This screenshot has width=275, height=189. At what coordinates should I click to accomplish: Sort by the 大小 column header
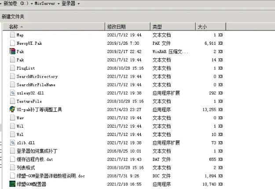[x=211, y=27]
